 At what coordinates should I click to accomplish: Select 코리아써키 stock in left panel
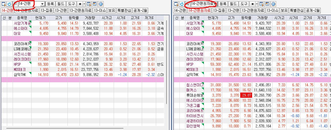pos(22,44)
